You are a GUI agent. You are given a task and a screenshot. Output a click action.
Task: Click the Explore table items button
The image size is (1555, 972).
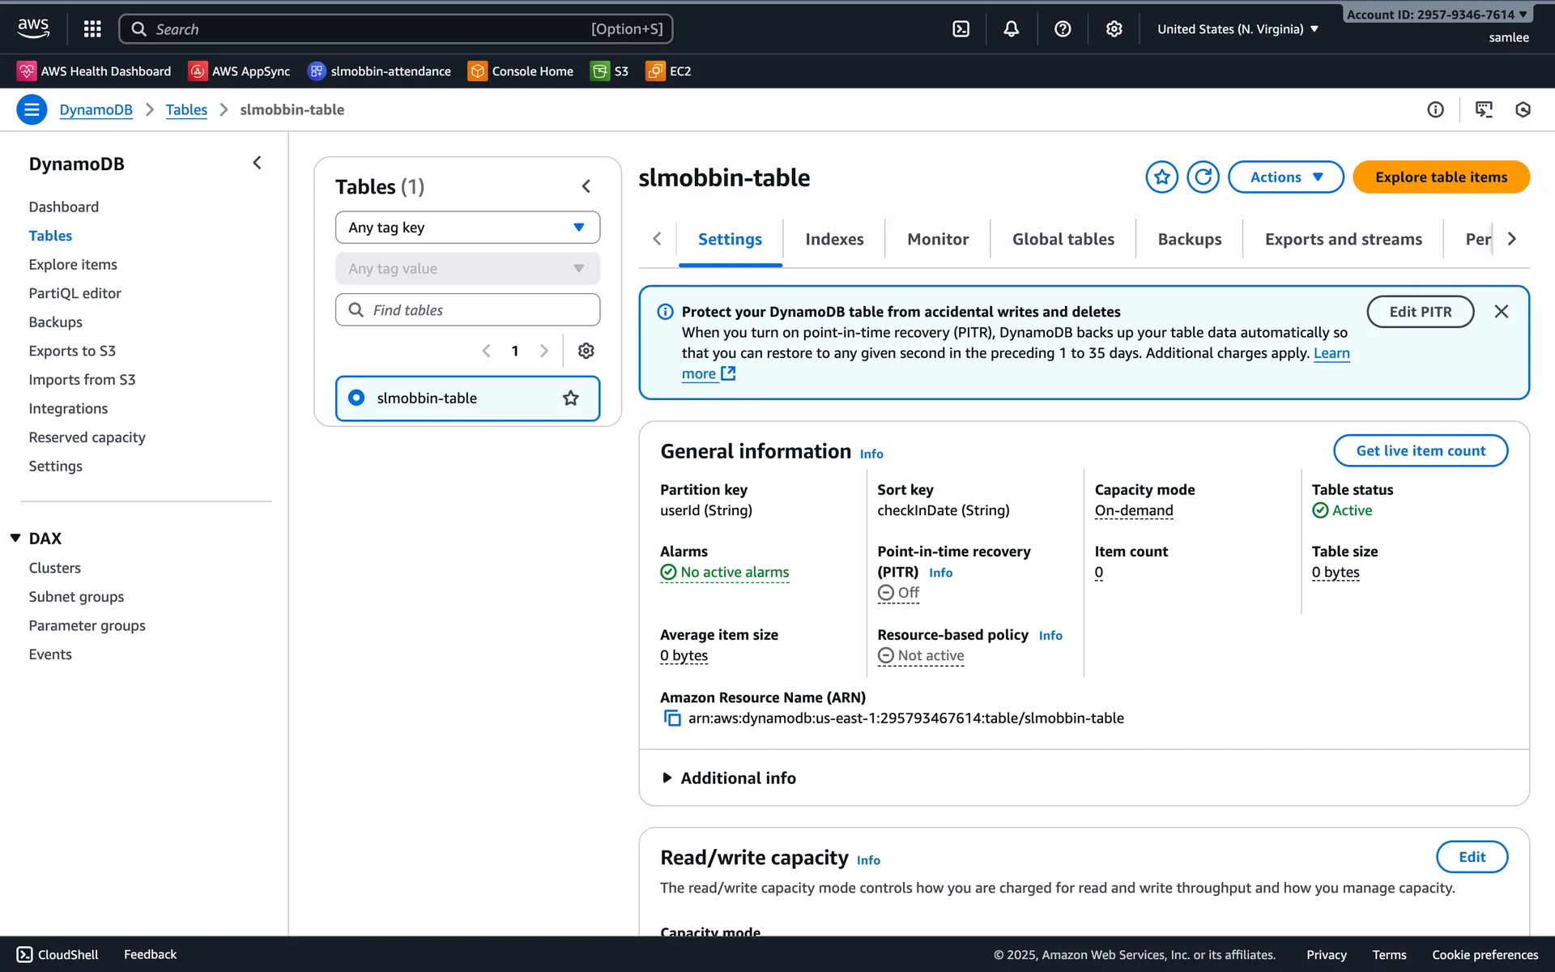pyautogui.click(x=1441, y=177)
